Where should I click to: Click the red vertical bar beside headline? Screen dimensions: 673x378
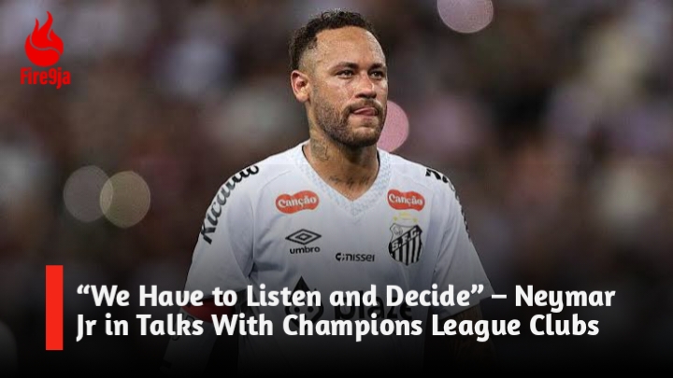coord(54,307)
